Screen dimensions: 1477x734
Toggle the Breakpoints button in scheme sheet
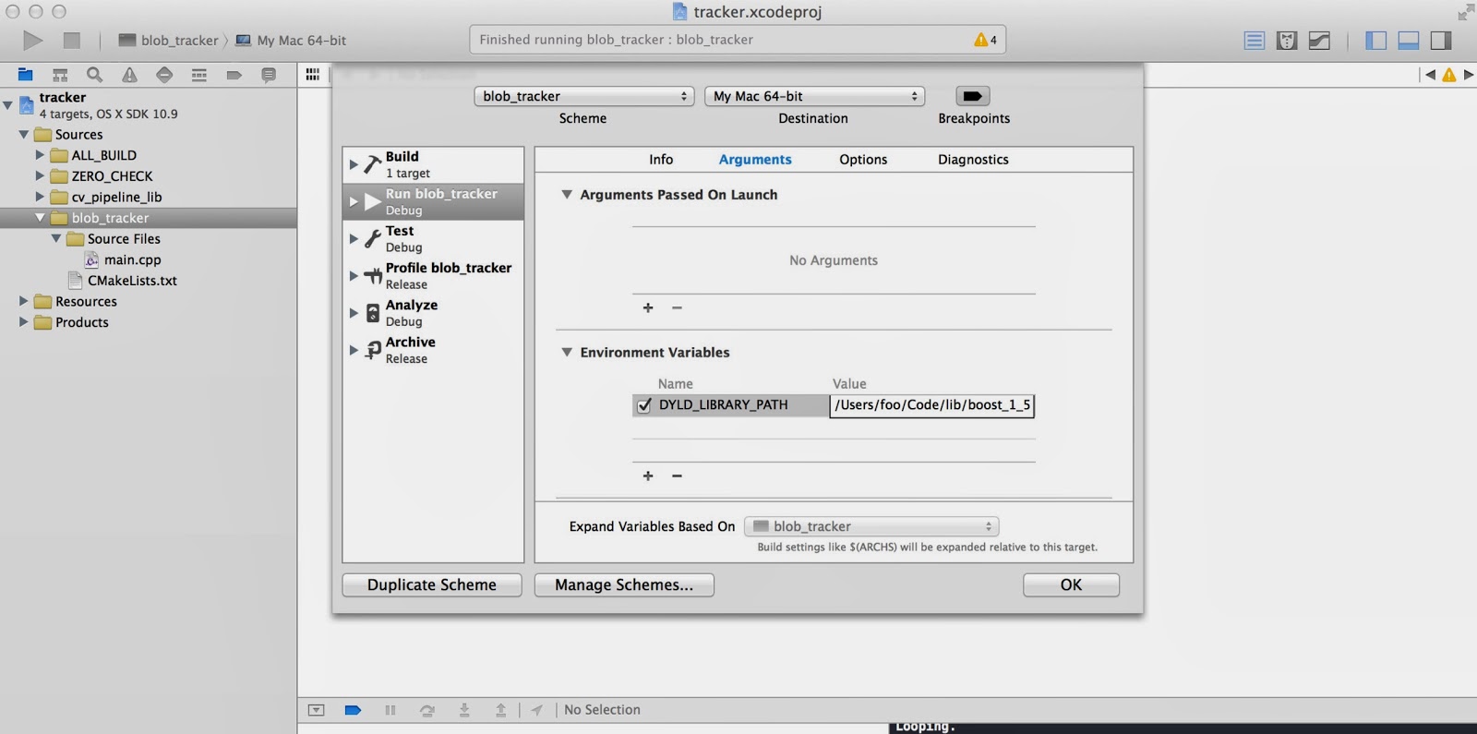[x=973, y=96]
